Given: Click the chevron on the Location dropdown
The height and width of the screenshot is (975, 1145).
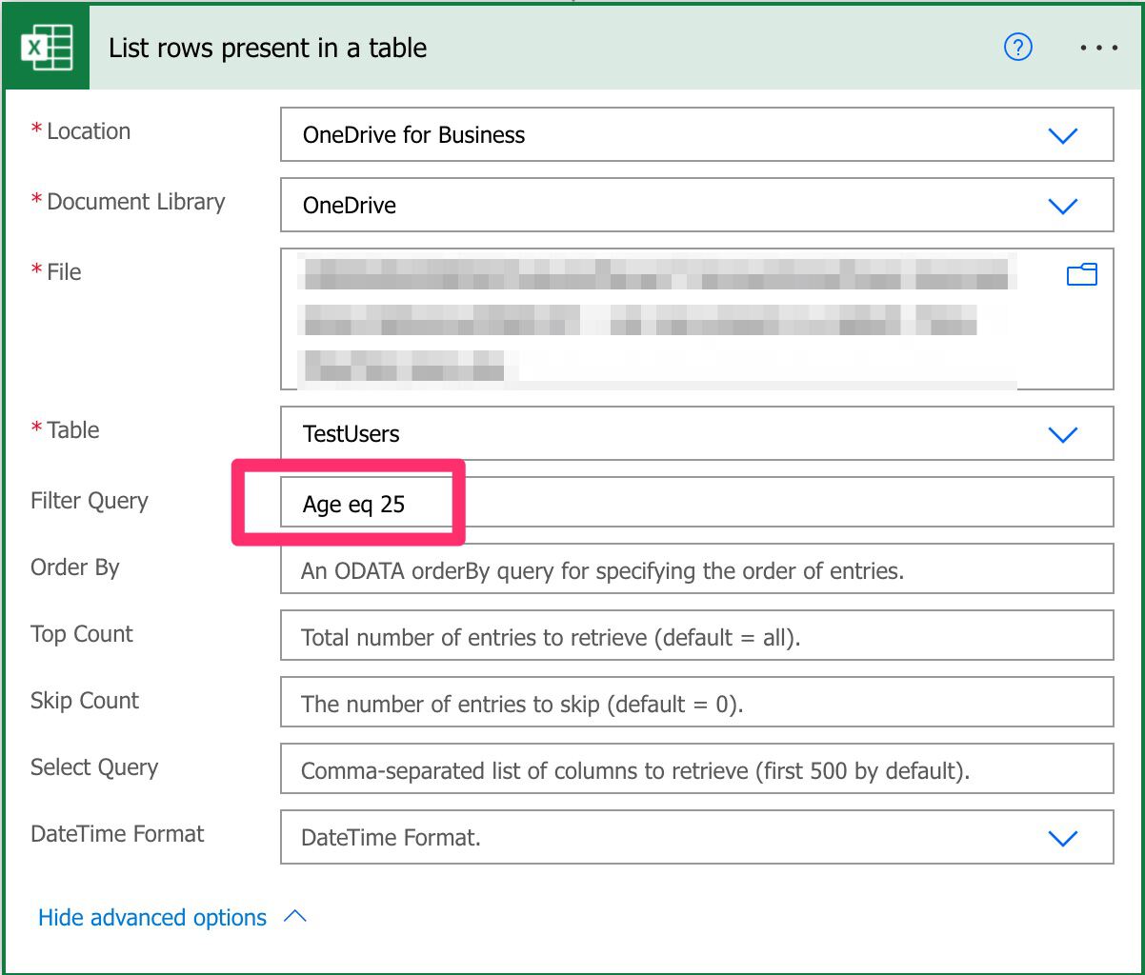Looking at the screenshot, I should click(1064, 135).
